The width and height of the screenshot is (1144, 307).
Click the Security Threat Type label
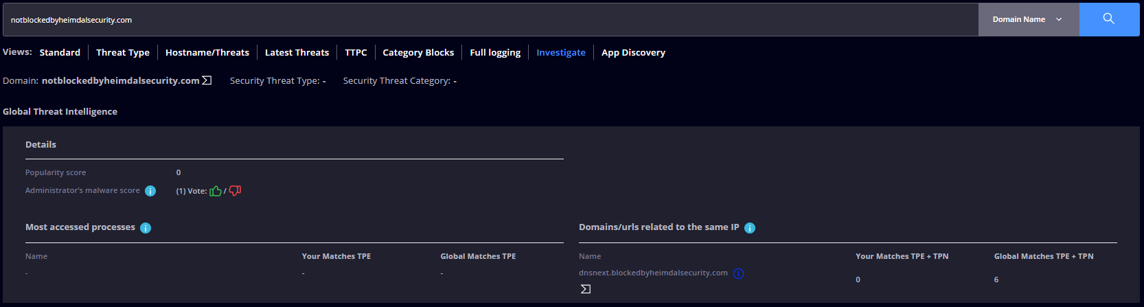click(275, 80)
